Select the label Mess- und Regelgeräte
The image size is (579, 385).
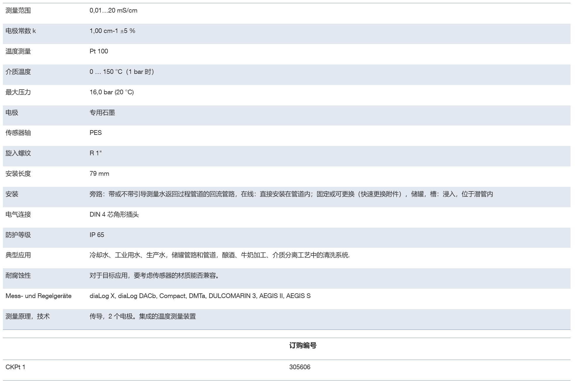point(38,296)
